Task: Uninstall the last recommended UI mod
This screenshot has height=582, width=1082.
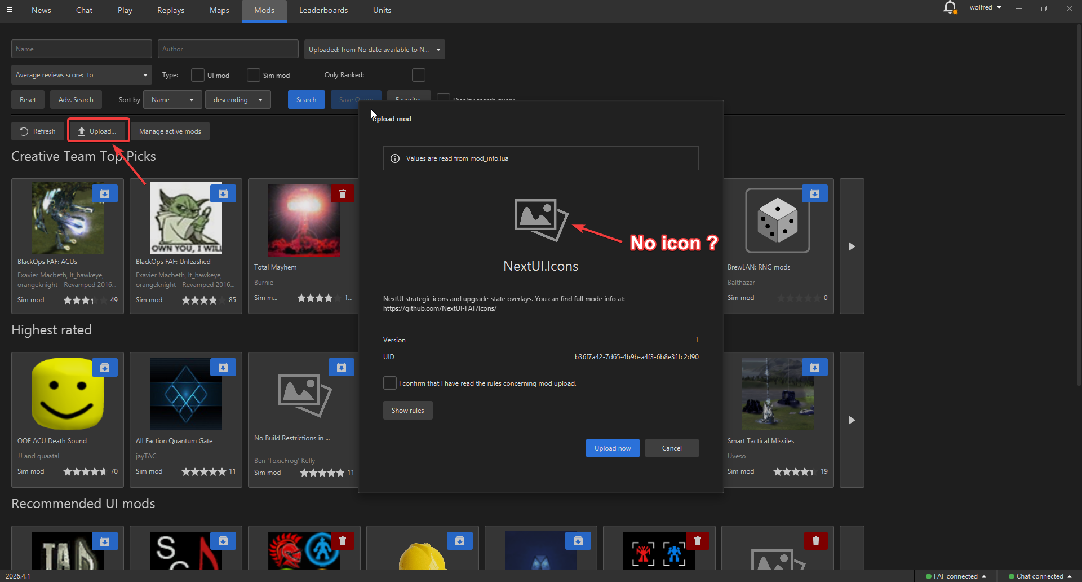Action: 815,541
